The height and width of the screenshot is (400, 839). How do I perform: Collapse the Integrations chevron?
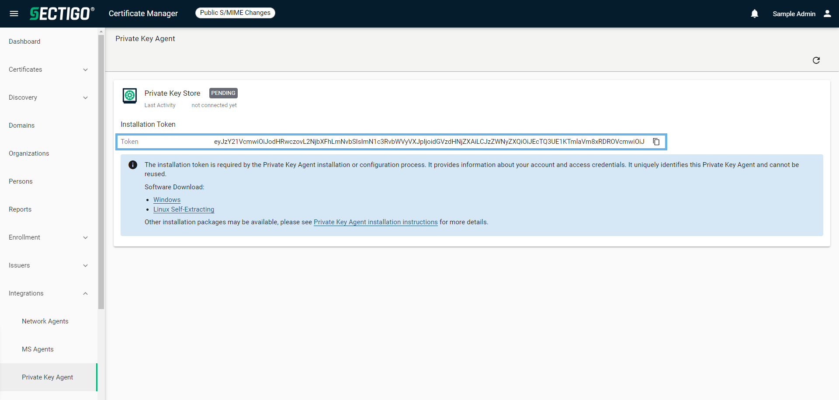coord(86,293)
